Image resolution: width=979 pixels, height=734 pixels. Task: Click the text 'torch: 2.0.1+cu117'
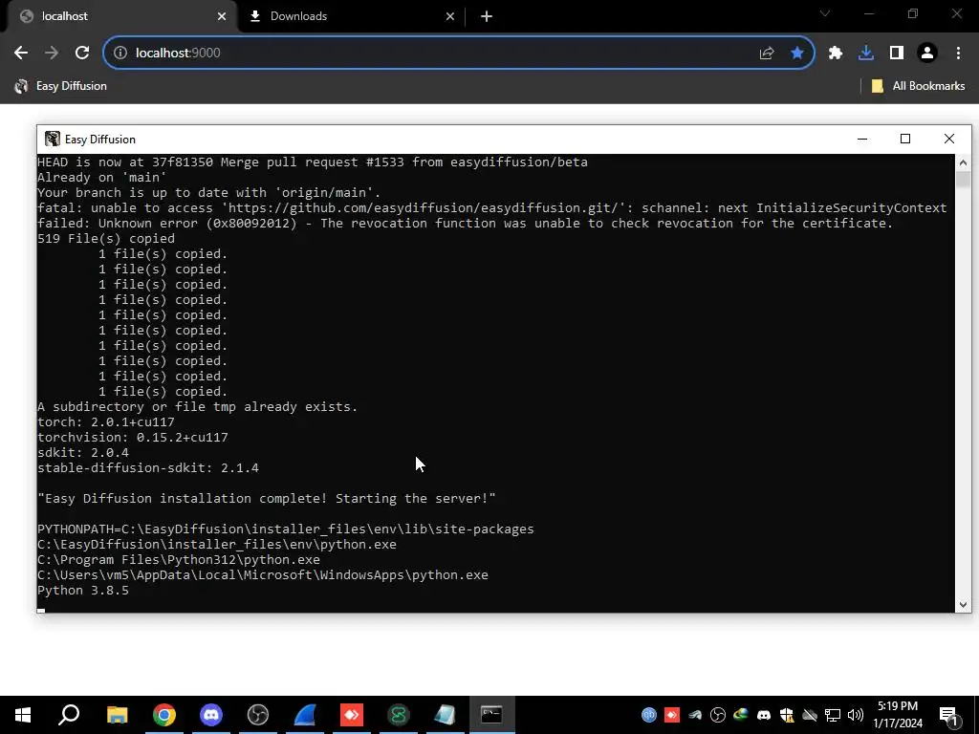pos(106,421)
